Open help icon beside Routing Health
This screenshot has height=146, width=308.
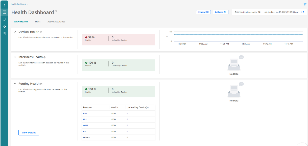[x=41, y=84]
